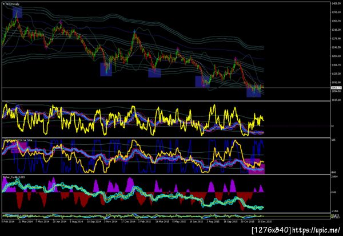
Task: Click the Fisher indicator label
Action: 14,177
